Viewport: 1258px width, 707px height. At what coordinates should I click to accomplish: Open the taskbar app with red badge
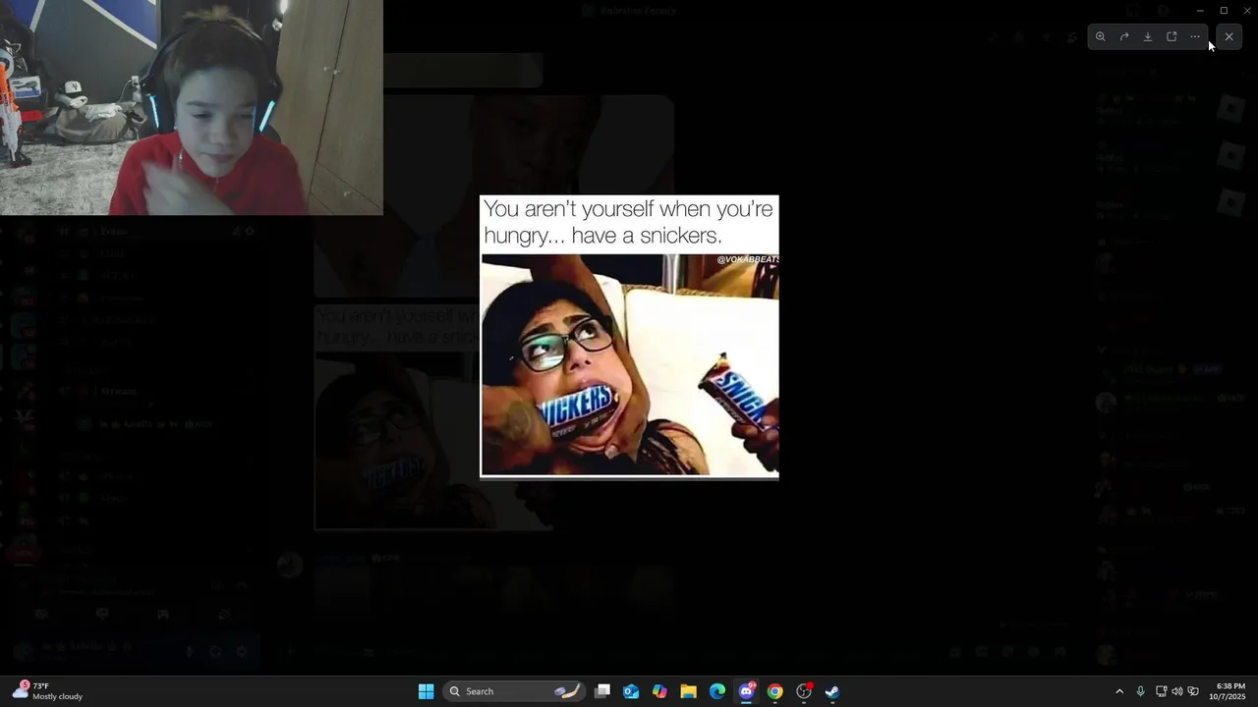[x=804, y=691]
